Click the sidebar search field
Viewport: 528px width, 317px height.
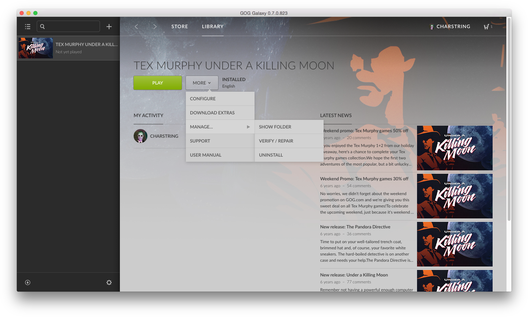pyautogui.click(x=68, y=26)
